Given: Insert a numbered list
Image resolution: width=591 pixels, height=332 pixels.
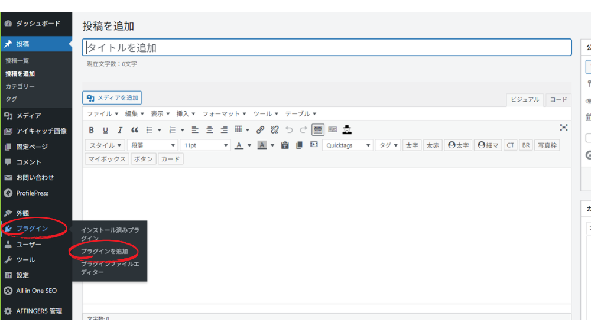Looking at the screenshot, I should [172, 130].
